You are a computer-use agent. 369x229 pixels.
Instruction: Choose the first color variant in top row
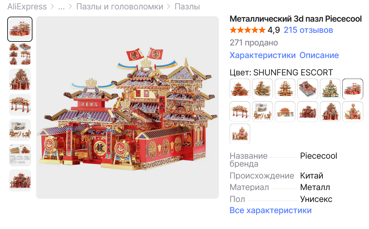pos(240,89)
